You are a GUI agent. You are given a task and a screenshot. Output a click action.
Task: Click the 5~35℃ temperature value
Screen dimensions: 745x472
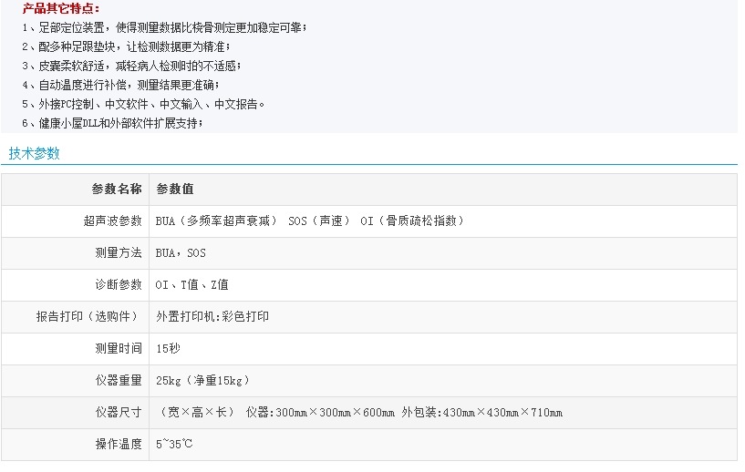tap(174, 445)
